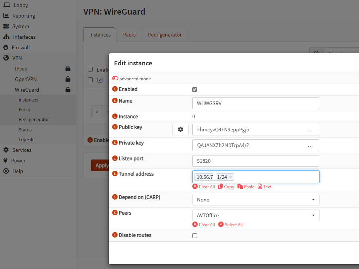Show help info for Depend on (CARP)

point(115,197)
